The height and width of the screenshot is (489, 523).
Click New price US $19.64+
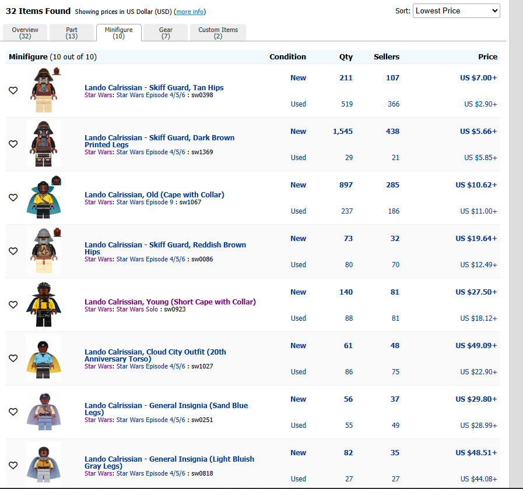(x=476, y=239)
